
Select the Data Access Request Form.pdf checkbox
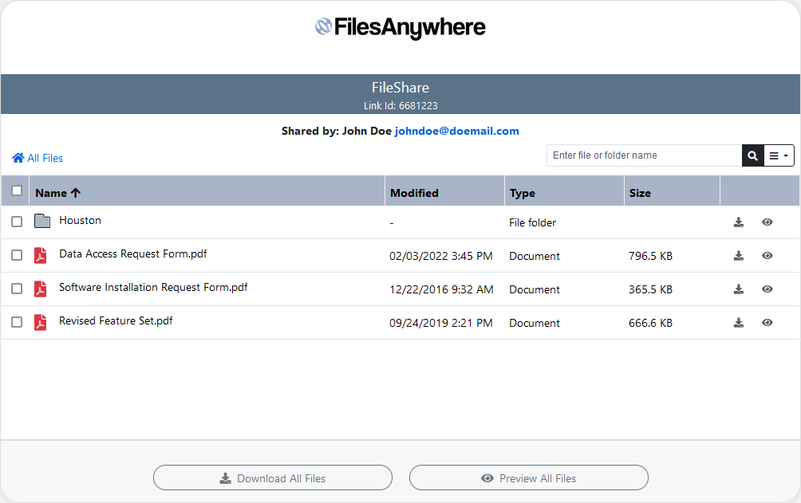coord(17,255)
